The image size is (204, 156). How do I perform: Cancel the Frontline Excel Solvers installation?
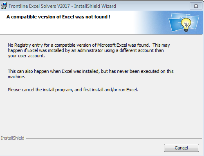182,148
